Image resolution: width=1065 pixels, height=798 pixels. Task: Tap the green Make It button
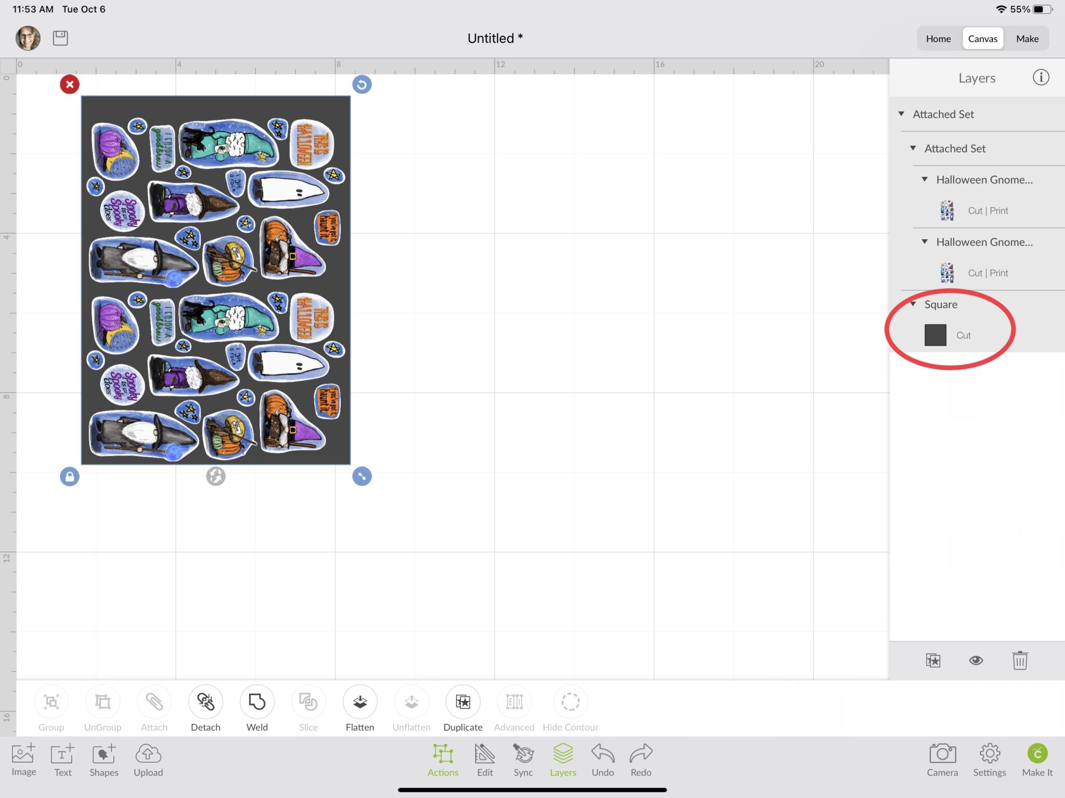pos(1037,760)
